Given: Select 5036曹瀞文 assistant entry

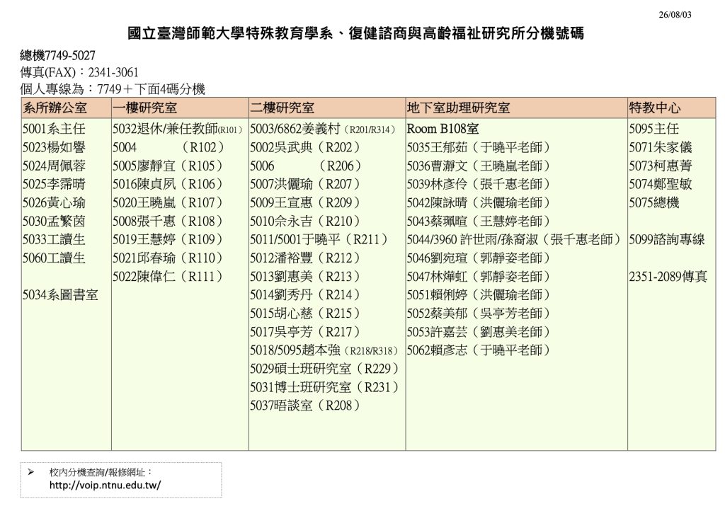Looking at the screenshot, I should tap(479, 166).
